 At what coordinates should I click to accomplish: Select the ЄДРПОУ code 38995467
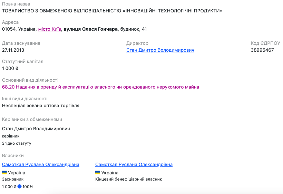[262, 50]
